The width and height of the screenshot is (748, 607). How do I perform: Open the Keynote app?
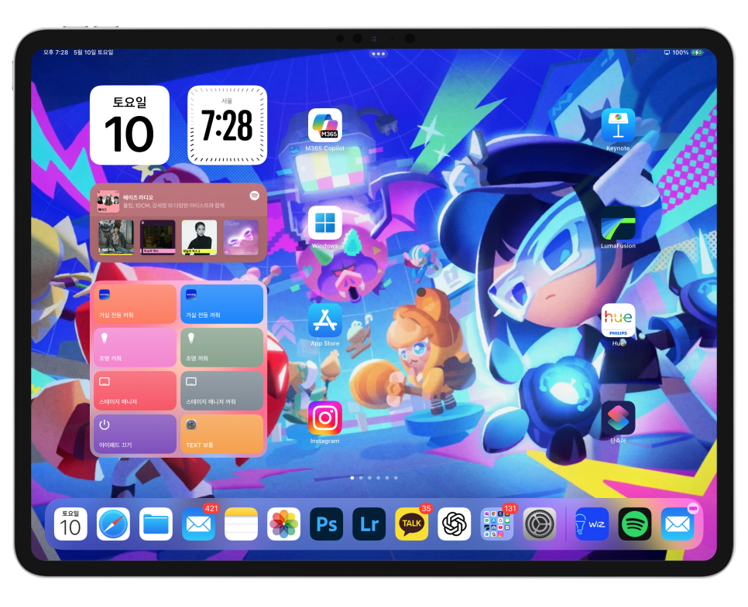click(618, 125)
